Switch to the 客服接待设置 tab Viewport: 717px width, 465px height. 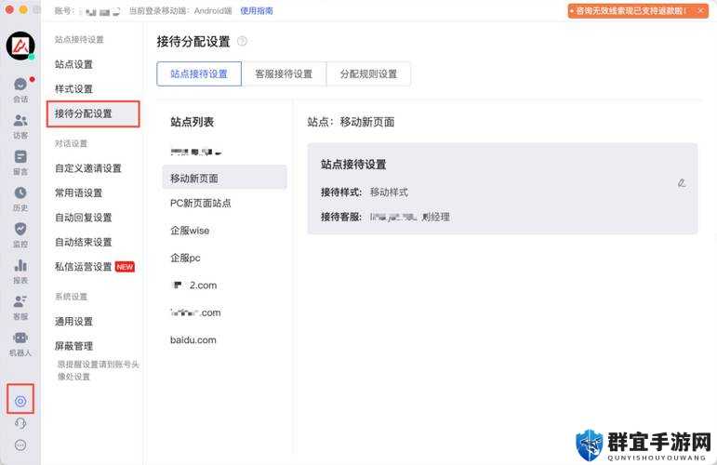pos(284,74)
